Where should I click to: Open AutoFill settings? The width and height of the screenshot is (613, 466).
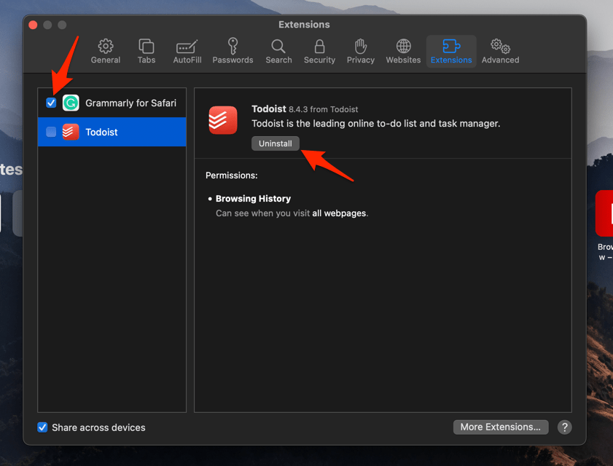click(187, 52)
